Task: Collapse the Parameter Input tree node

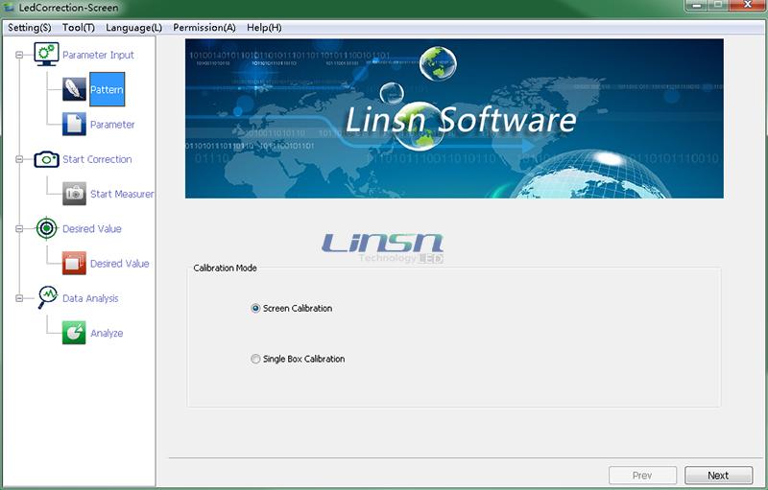Action: [18, 55]
